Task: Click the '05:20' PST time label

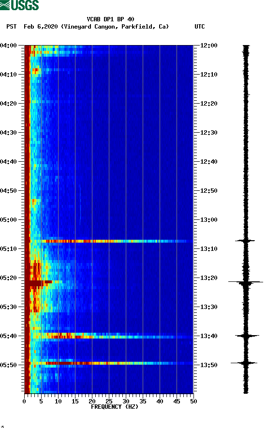Action: [8, 278]
